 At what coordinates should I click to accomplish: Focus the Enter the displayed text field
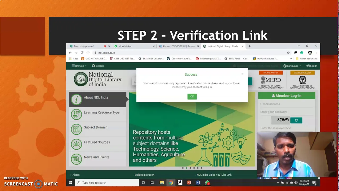[x=287, y=128]
